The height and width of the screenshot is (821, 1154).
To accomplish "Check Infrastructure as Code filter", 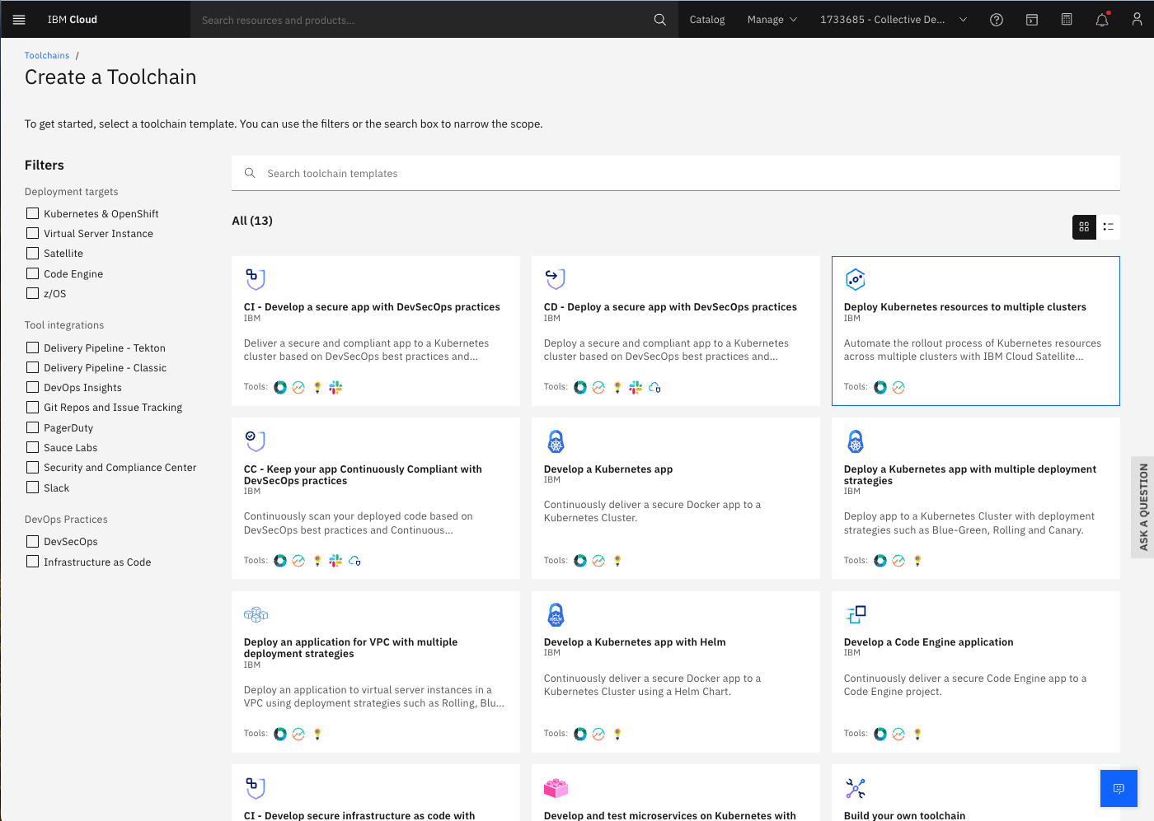I will 33,562.
